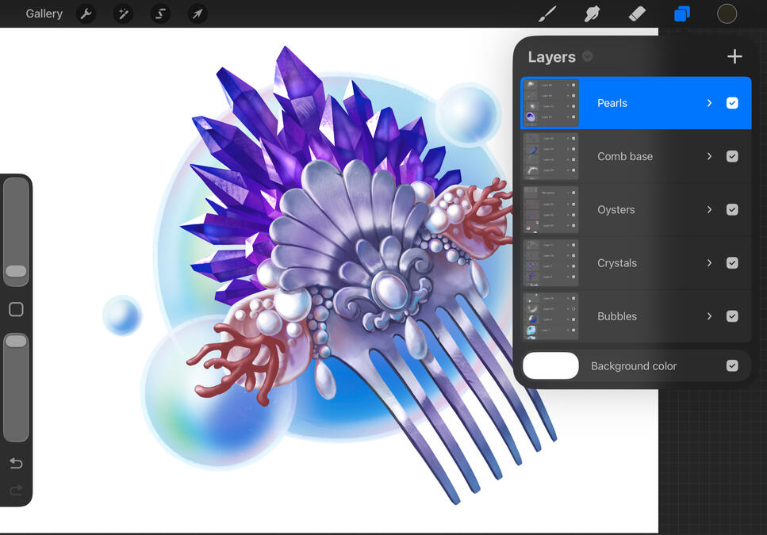Click the Pearls layer name
Screen dimensions: 767x535
coord(612,103)
